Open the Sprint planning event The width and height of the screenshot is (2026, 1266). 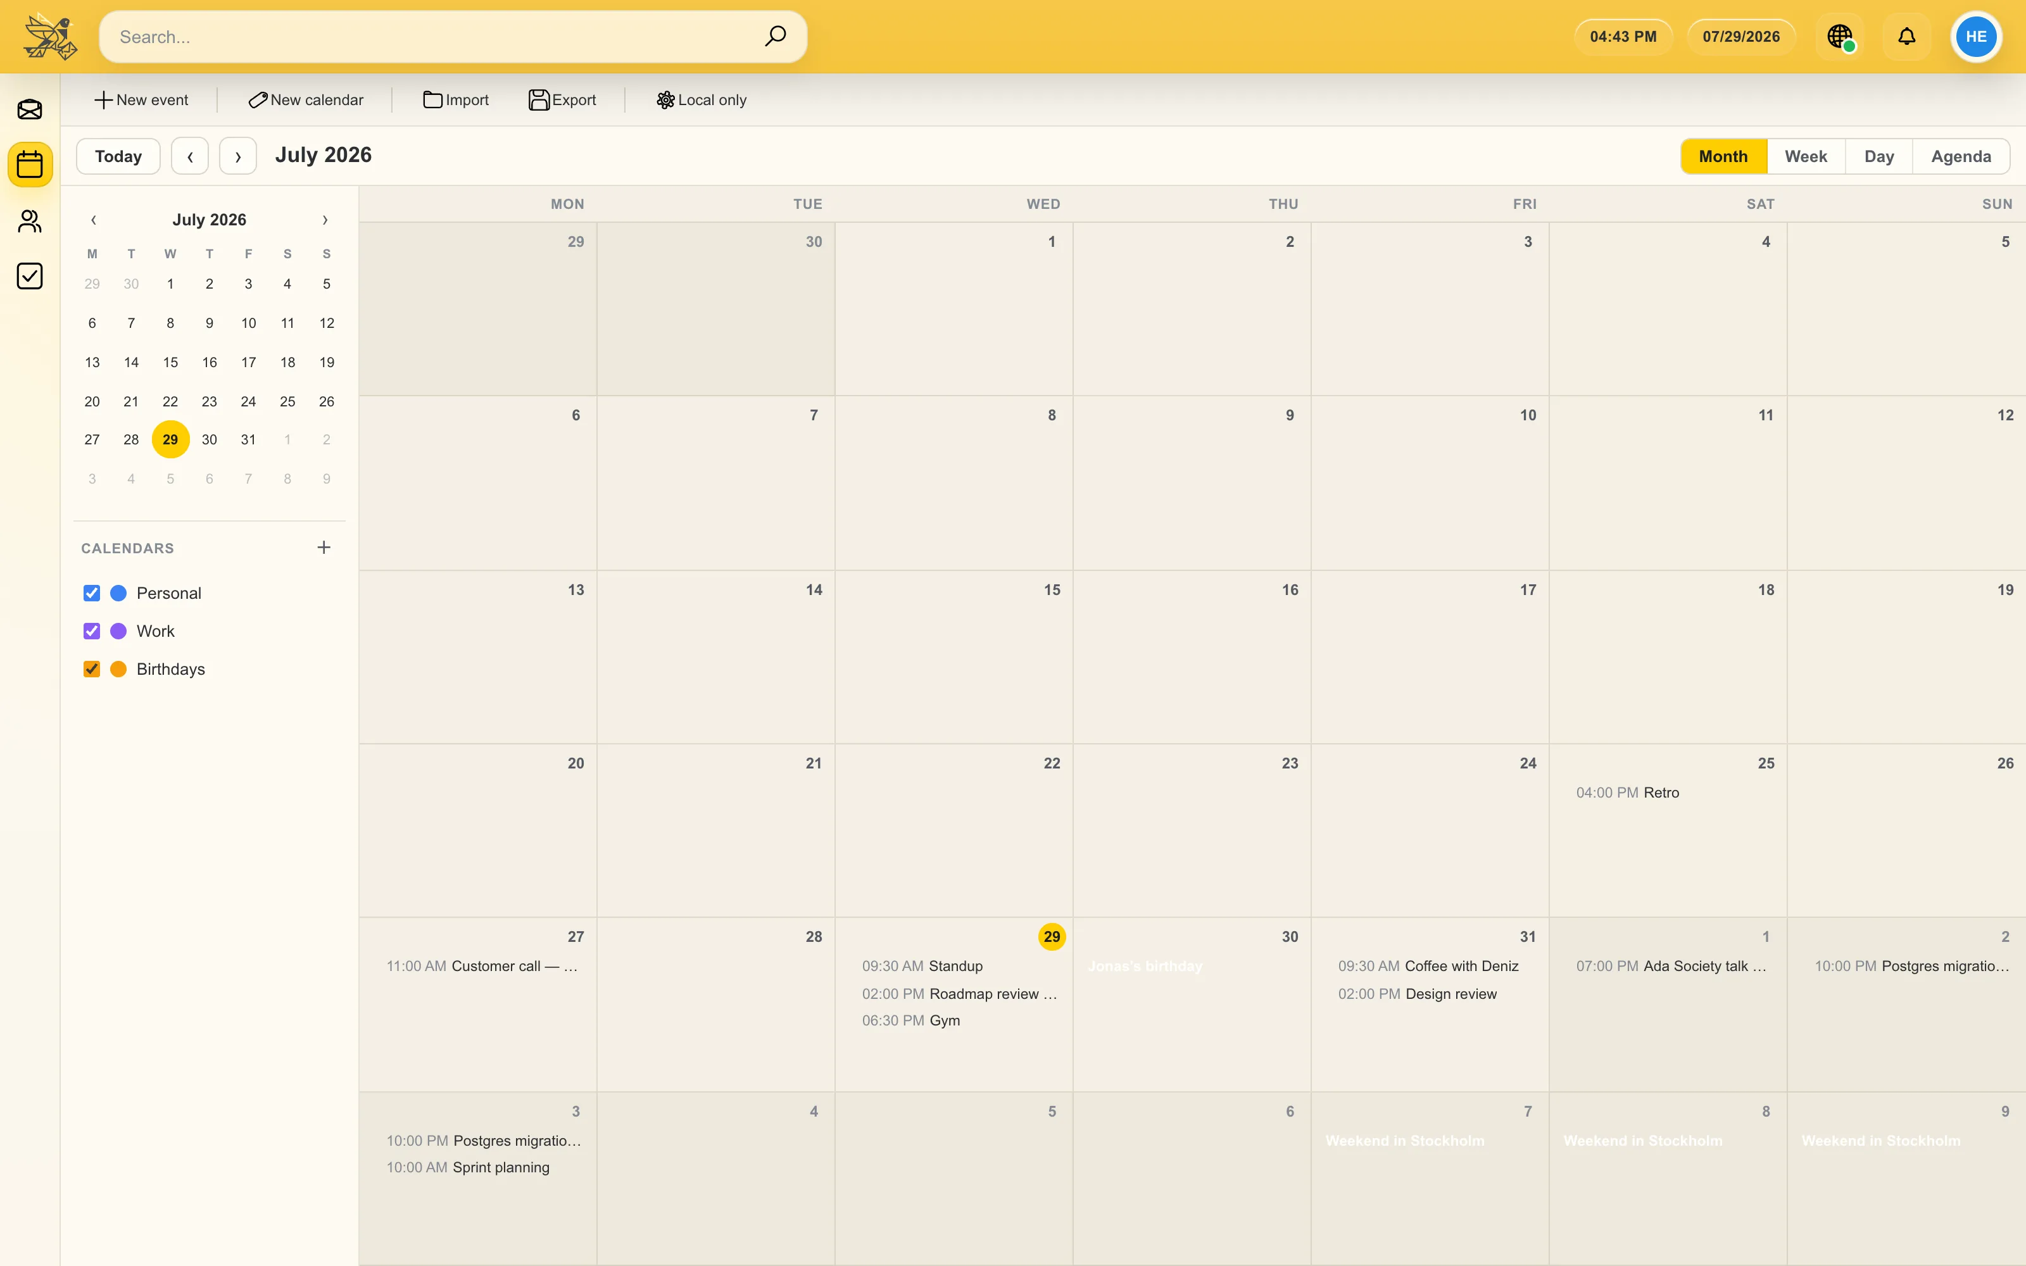[x=478, y=1167]
